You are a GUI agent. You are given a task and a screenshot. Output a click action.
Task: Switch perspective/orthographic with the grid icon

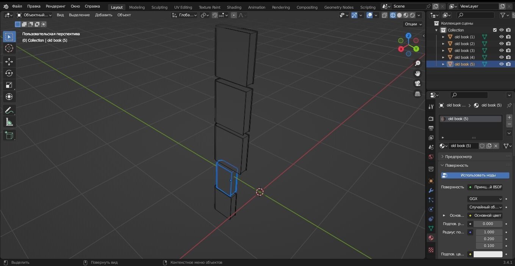[x=418, y=94]
